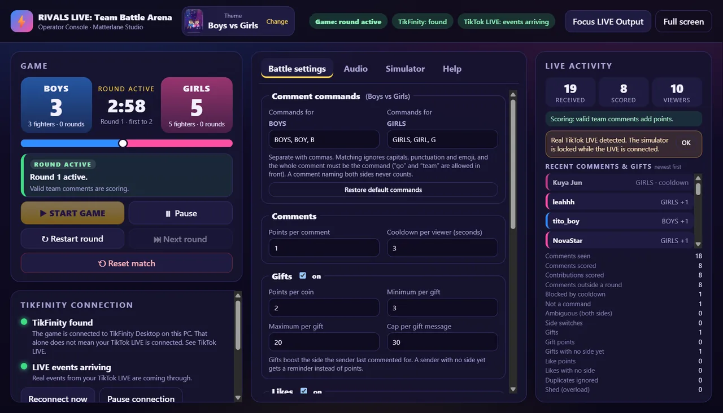
Task: Click the START GAME button
Action: [x=72, y=213]
